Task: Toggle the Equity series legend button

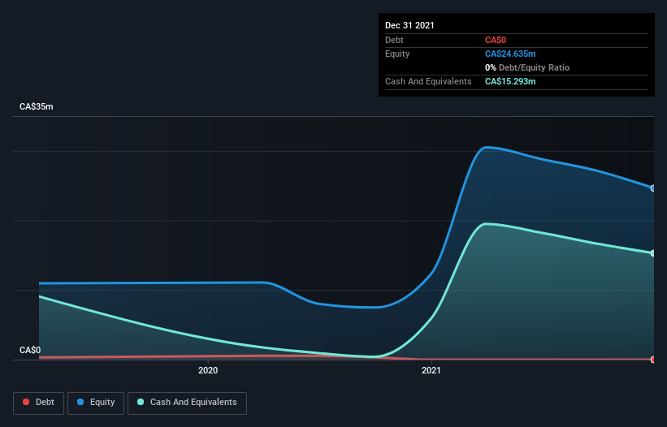Action: (96, 403)
